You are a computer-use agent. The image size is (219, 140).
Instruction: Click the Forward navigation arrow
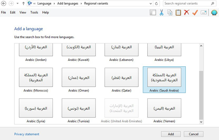[x=11, y=3]
